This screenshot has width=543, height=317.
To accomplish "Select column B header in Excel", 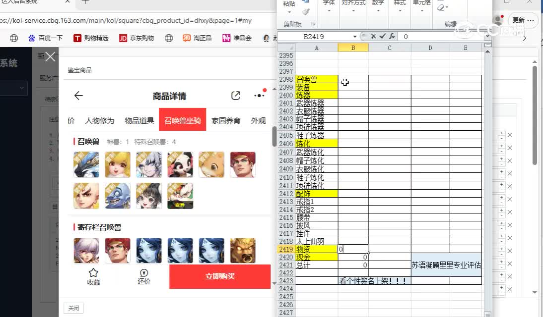I will 353,48.
